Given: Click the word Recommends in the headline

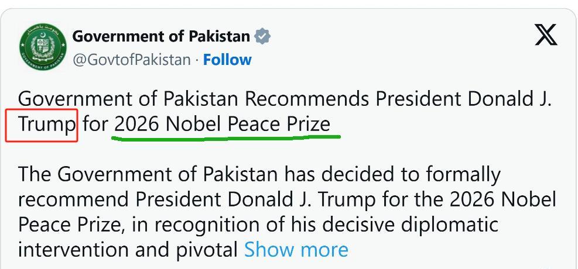Looking at the screenshot, I should point(307,99).
